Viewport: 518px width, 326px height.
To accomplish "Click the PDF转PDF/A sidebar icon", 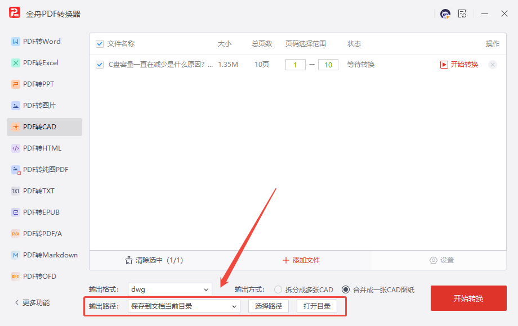I will [16, 234].
